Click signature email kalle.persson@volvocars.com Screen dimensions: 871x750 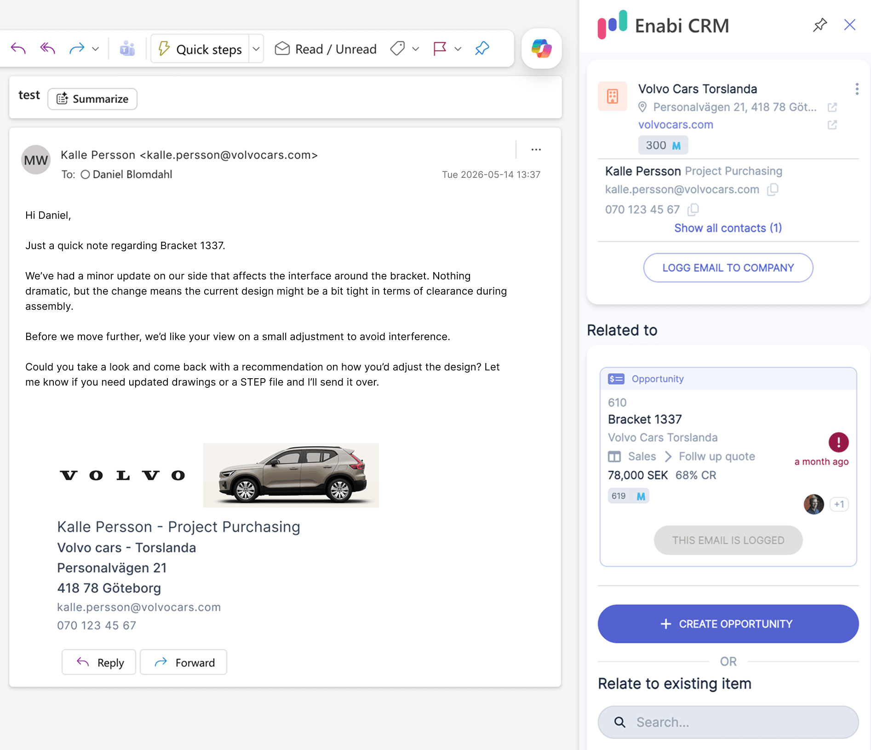[x=139, y=607]
